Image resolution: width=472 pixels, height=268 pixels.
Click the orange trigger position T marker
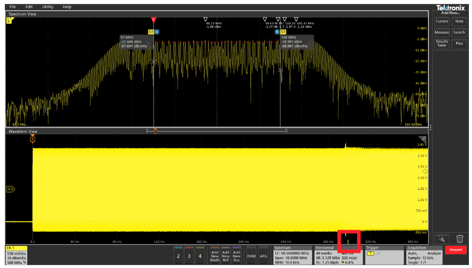(32, 140)
